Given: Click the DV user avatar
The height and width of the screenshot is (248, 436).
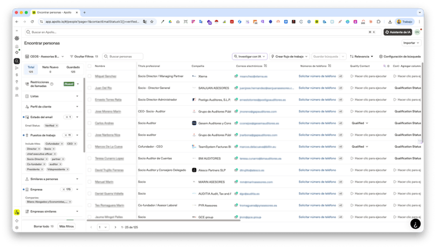Looking at the screenshot, I should 417,32.
